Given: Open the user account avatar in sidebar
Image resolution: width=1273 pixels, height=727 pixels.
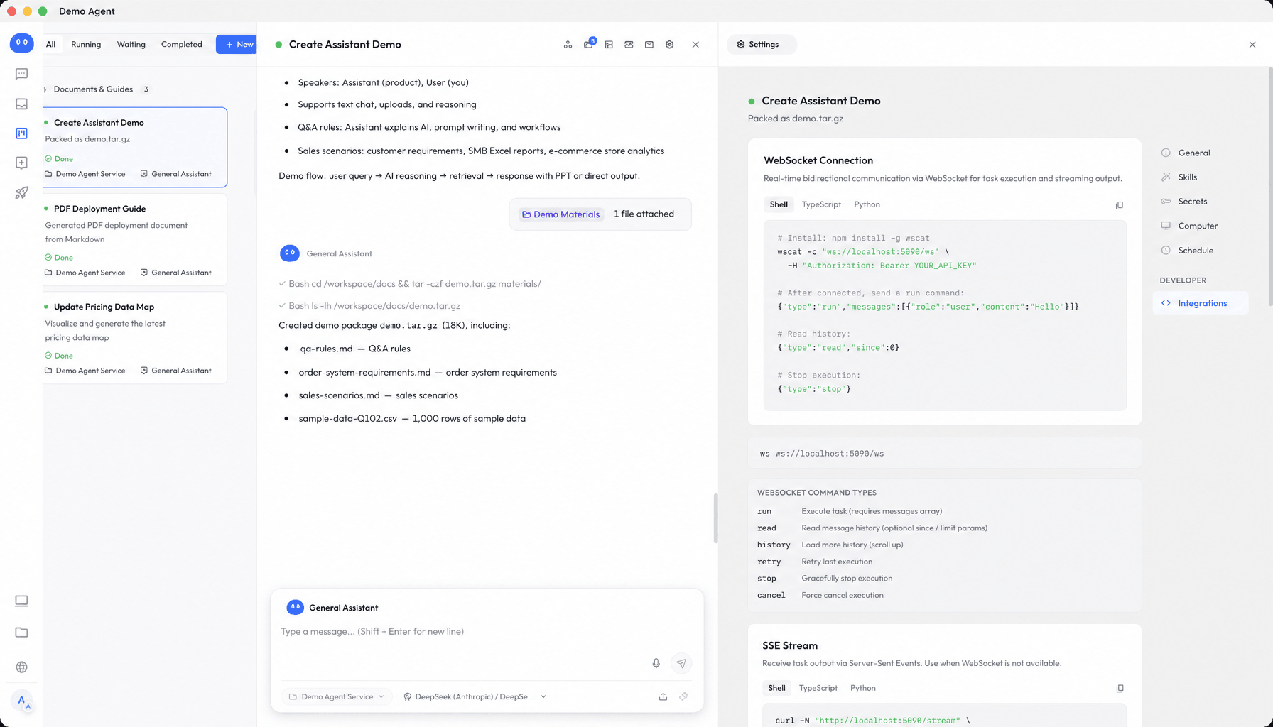Looking at the screenshot, I should (22, 701).
